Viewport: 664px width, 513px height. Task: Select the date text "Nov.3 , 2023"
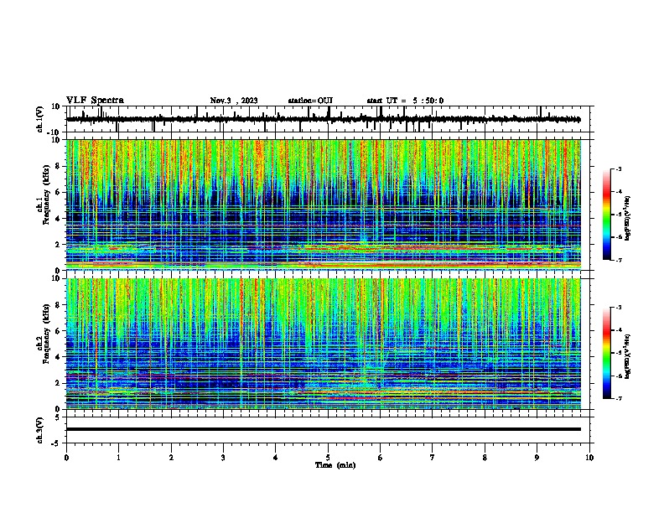tap(234, 101)
